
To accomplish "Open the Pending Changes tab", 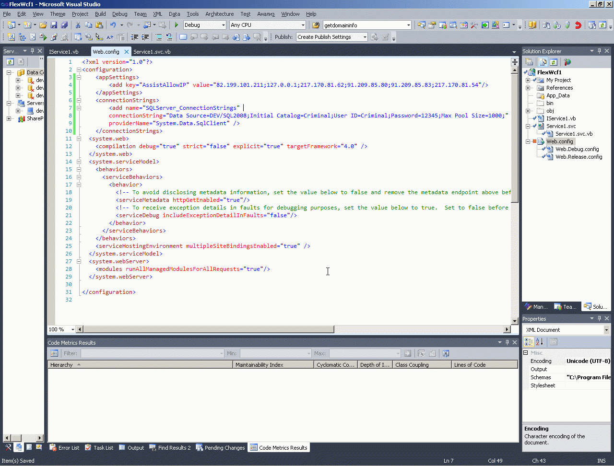I will tap(221, 448).
